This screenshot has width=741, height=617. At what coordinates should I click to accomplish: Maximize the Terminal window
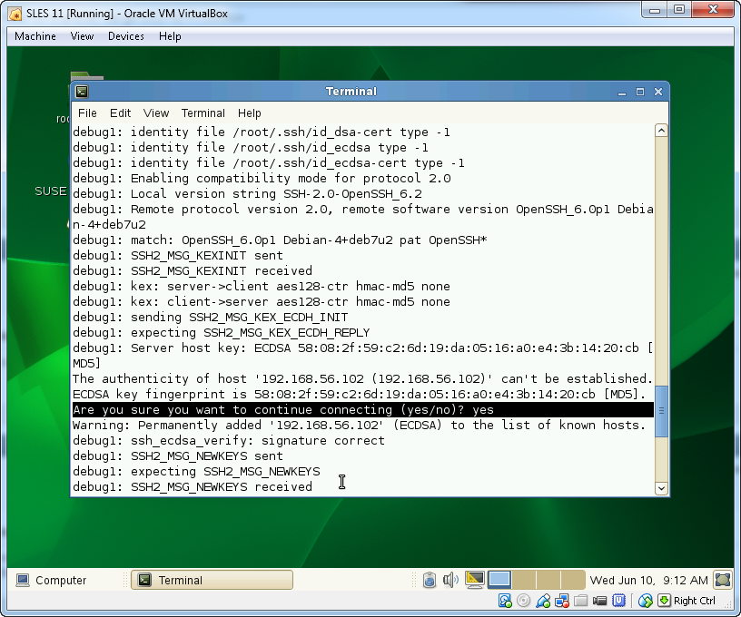640,92
